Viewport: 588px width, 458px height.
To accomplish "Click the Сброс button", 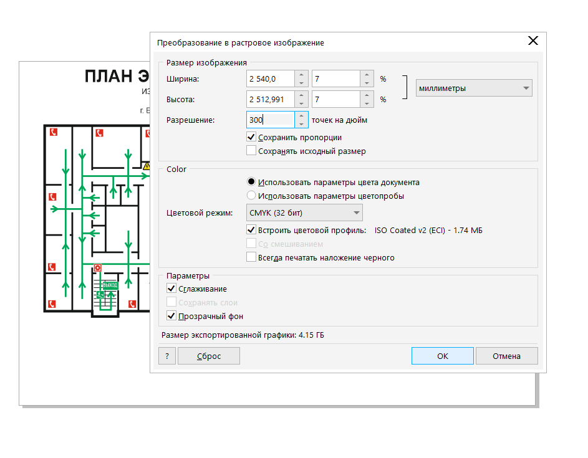I will (209, 356).
